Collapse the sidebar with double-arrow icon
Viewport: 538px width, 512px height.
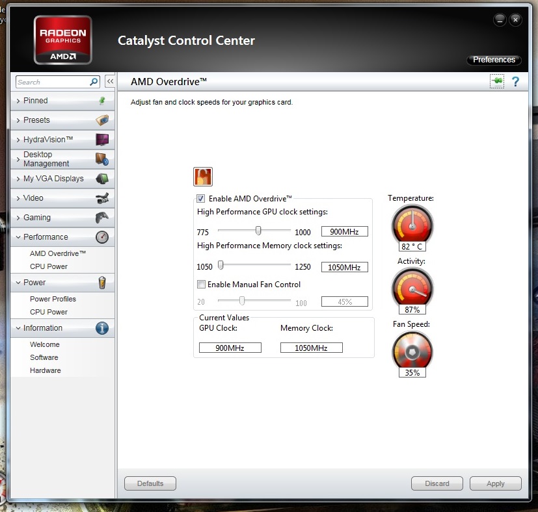point(110,82)
